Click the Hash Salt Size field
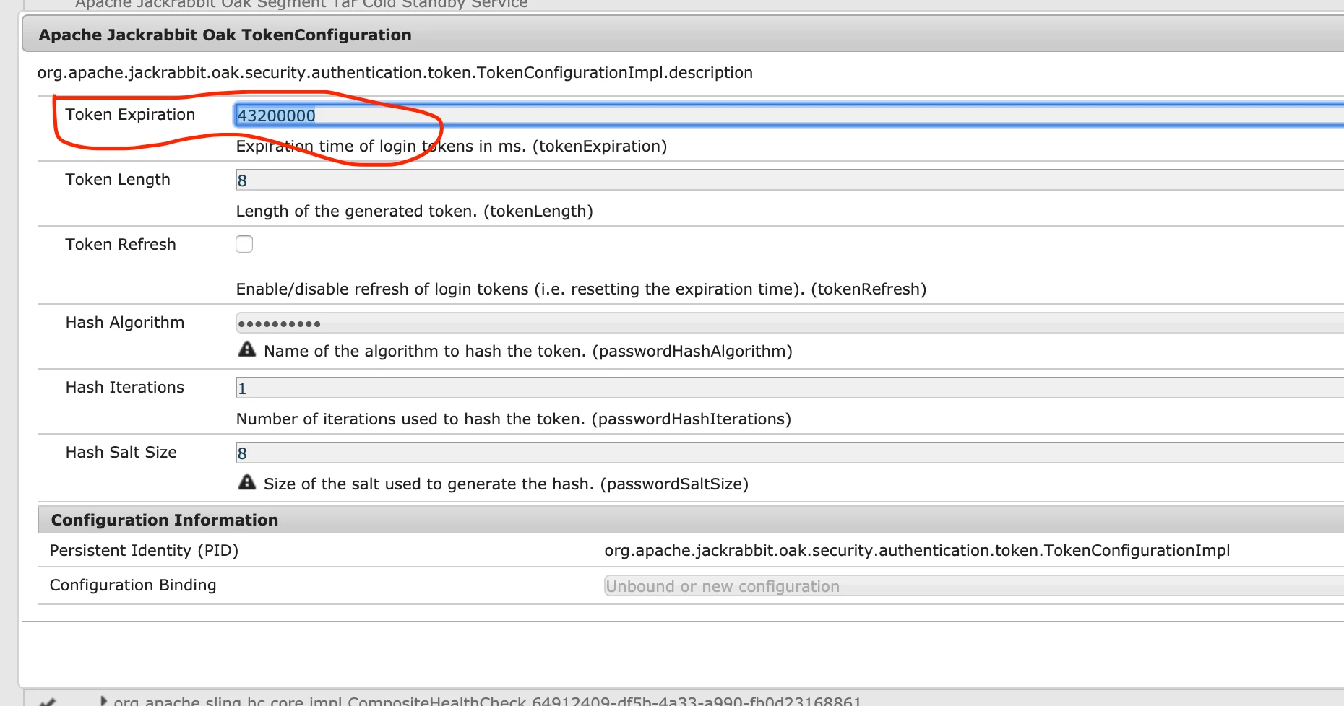The height and width of the screenshot is (706, 1344). pyautogui.click(x=789, y=453)
